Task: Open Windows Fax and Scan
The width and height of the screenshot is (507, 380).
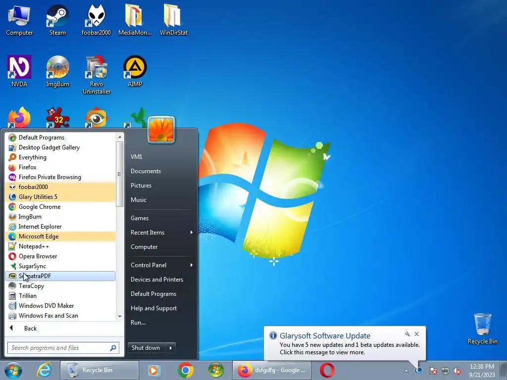Action: [x=60, y=316]
